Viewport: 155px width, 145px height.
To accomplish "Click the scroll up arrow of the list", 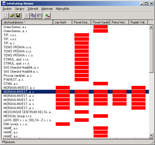I will coord(151,27).
